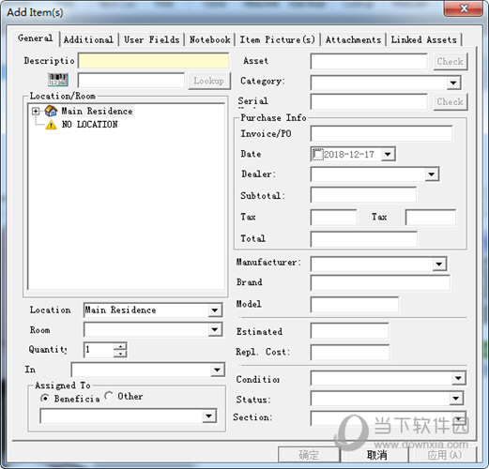Click the Subtotal input field

tap(363, 195)
